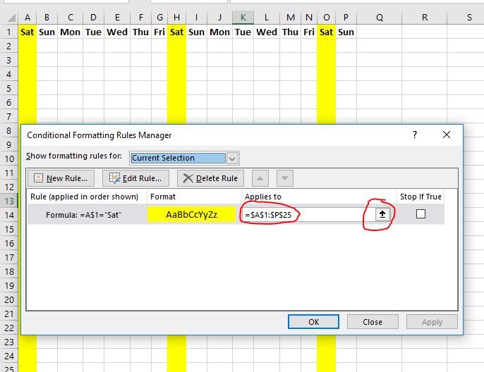Select column R header
Image resolution: width=484 pixels, height=372 pixels.
coord(425,18)
